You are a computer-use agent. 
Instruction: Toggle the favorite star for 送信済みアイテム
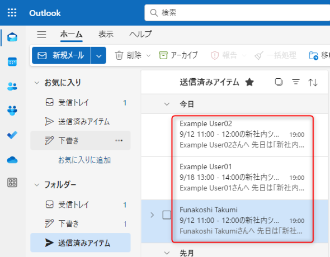coord(249,82)
